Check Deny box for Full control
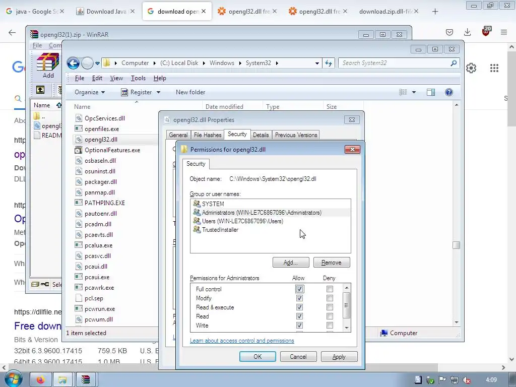 (x=330, y=289)
